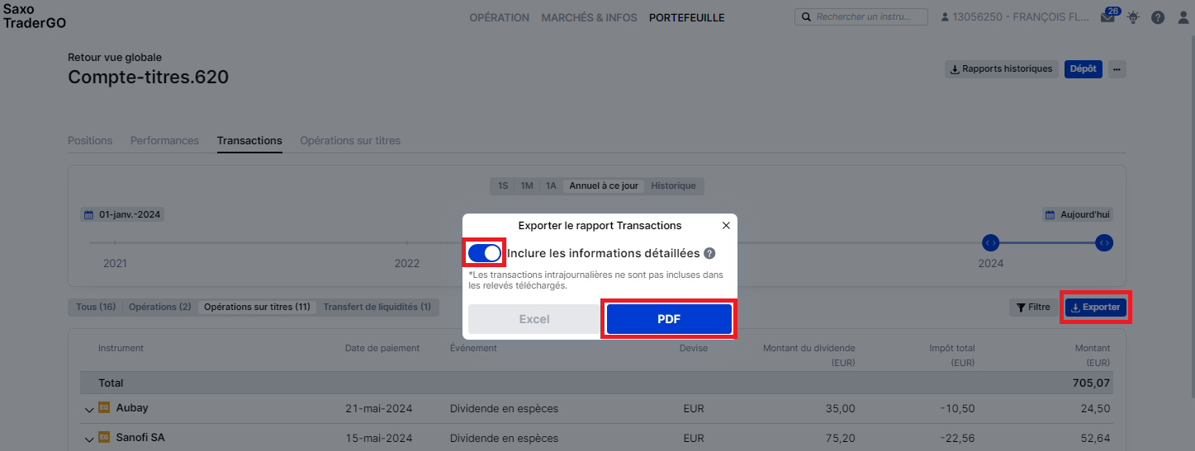Open the messages envelope icon
1195x451 pixels.
[x=1107, y=16]
